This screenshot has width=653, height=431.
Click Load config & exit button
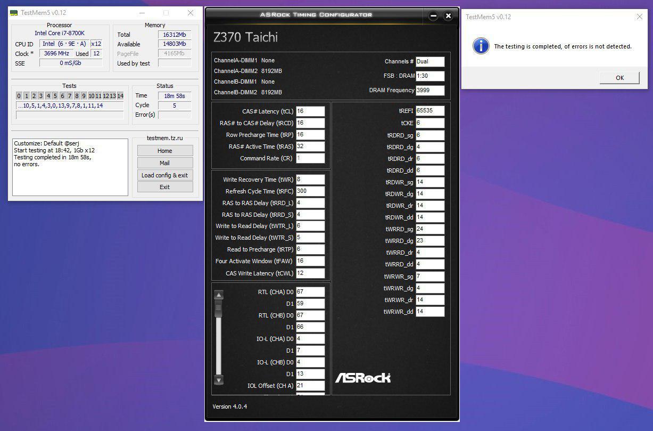click(x=164, y=175)
